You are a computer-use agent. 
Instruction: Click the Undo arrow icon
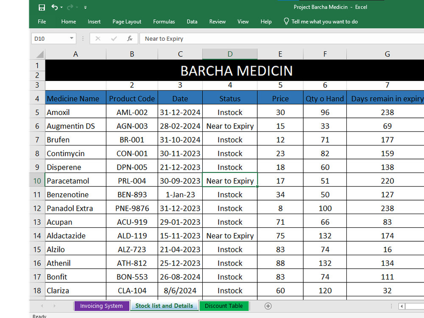click(54, 7)
